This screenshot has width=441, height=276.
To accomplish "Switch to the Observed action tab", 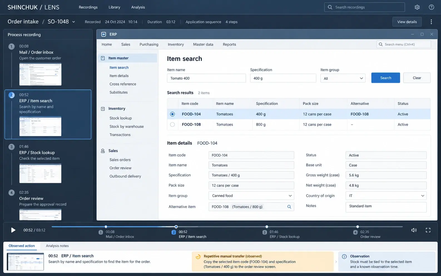I will click(x=22, y=246).
